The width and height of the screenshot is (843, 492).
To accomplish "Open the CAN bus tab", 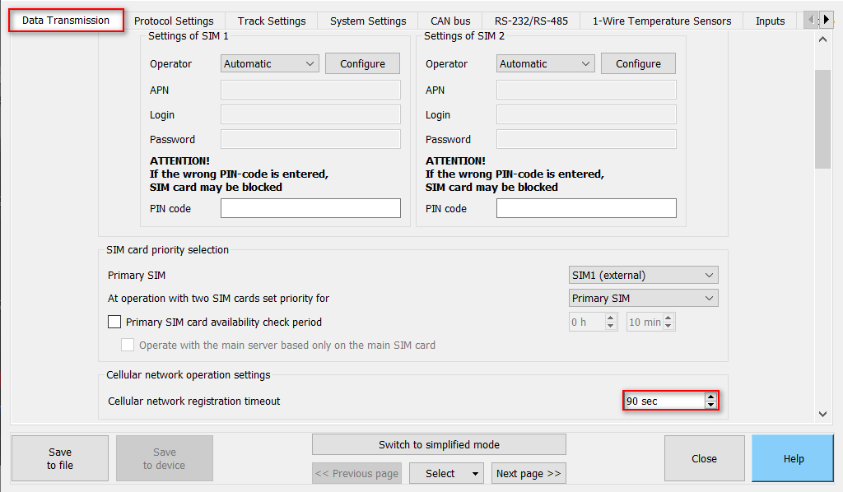I will [x=450, y=21].
